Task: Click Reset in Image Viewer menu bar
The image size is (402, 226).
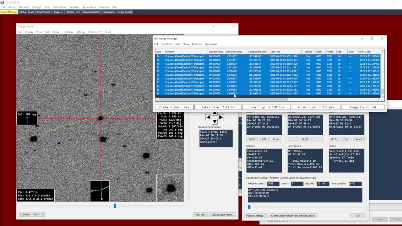Action: point(108,32)
